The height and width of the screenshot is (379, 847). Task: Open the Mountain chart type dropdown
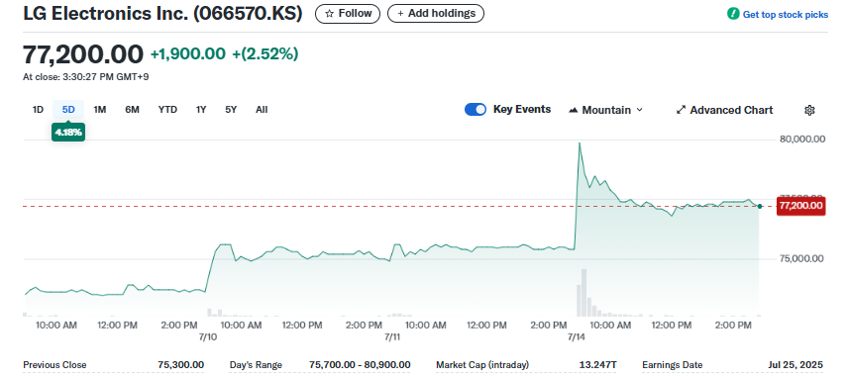606,110
